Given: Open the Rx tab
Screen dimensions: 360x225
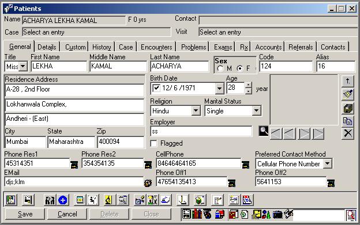Looking at the screenshot, I should pyautogui.click(x=243, y=47).
